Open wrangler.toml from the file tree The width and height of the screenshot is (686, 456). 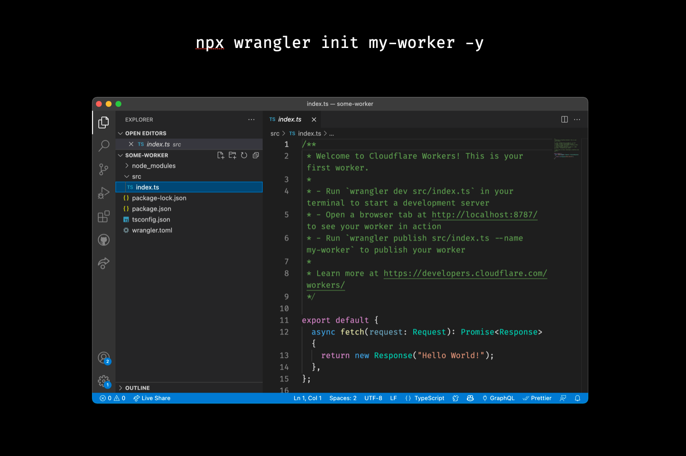(x=152, y=230)
